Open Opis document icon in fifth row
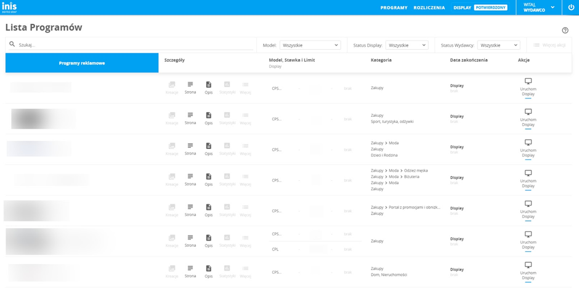This screenshot has width=579, height=288. [x=209, y=207]
